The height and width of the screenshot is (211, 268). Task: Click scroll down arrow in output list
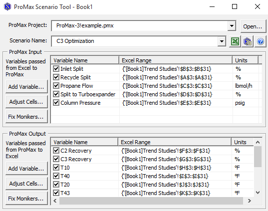tap(258, 193)
